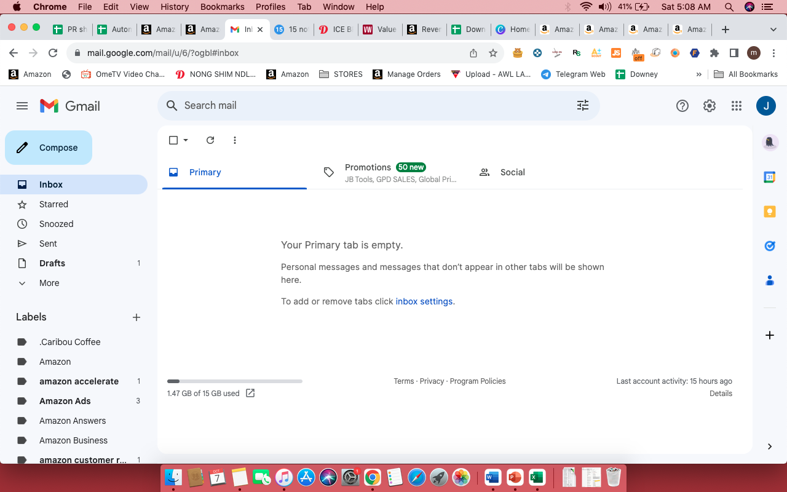The height and width of the screenshot is (492, 787).
Task: Open Google Contacts side panel icon
Action: [770, 280]
